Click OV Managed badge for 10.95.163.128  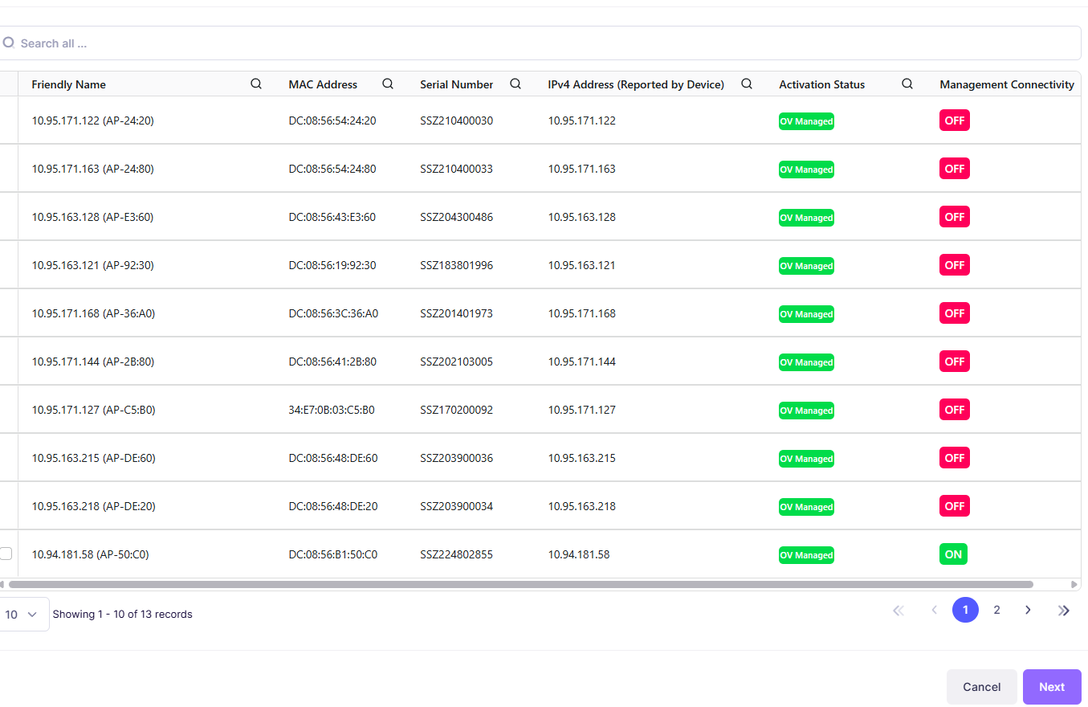[806, 218]
